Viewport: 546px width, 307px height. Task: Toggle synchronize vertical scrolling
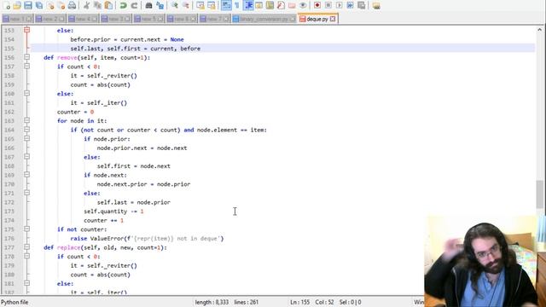200,6
